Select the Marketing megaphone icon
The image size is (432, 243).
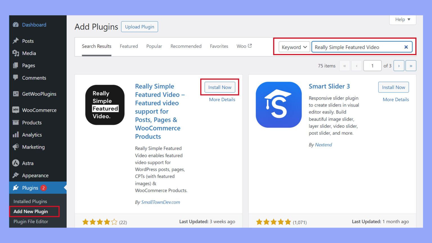16,147
